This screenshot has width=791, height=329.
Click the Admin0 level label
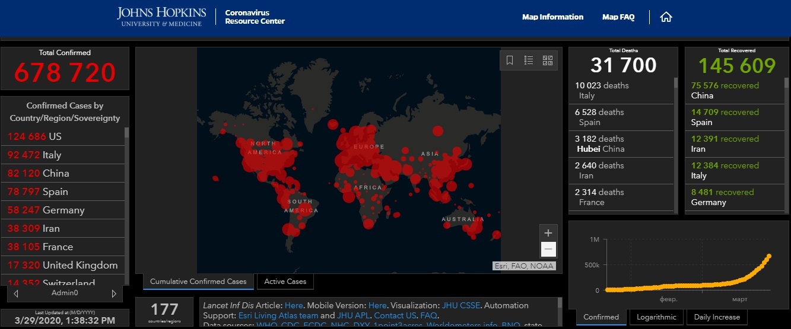tap(65, 293)
